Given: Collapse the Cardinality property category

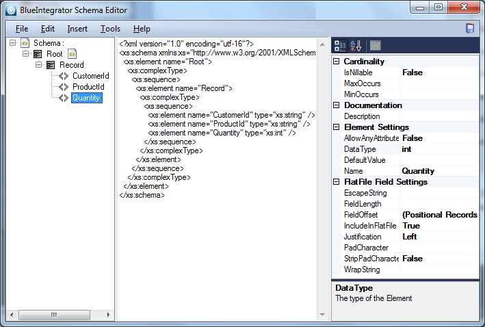Looking at the screenshot, I should click(x=337, y=62).
